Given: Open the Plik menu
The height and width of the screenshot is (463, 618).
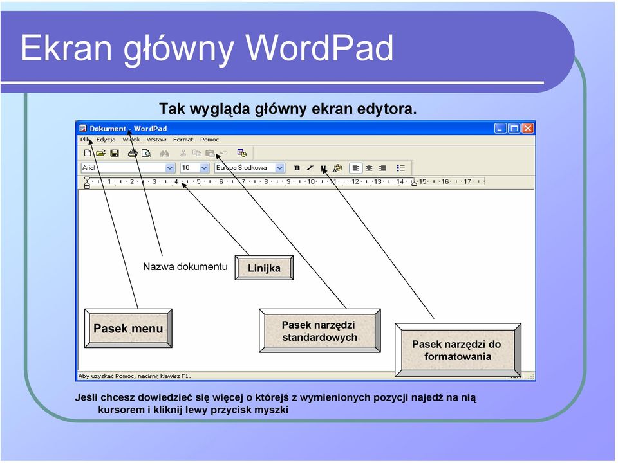Looking at the screenshot, I should click(x=85, y=140).
